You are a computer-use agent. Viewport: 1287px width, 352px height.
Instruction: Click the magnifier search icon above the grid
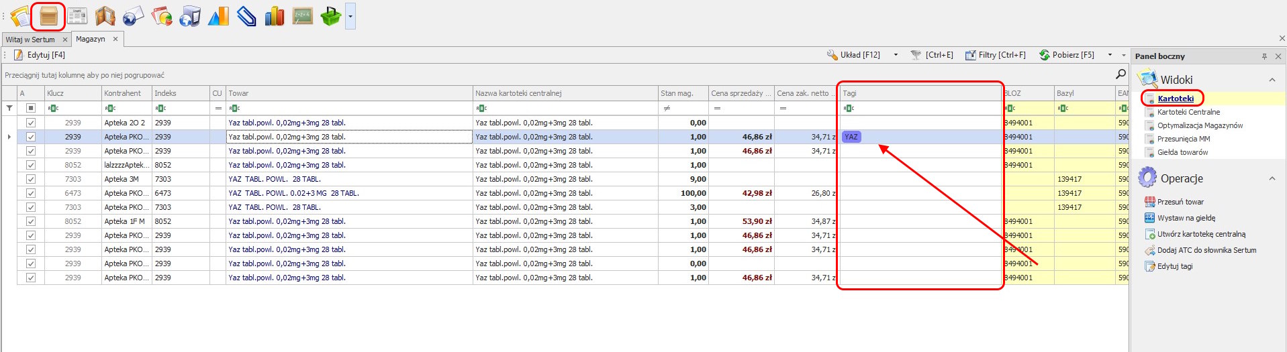pyautogui.click(x=1121, y=74)
